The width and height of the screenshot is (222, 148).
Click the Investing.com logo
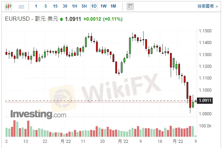click(x=38, y=114)
